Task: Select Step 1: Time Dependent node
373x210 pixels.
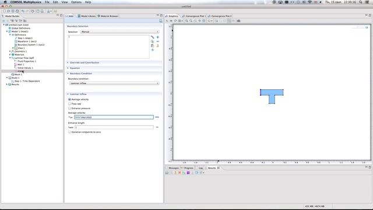Action: point(27,81)
